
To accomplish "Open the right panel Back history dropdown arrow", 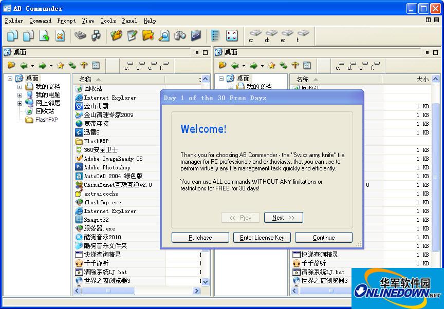I will (x=244, y=66).
